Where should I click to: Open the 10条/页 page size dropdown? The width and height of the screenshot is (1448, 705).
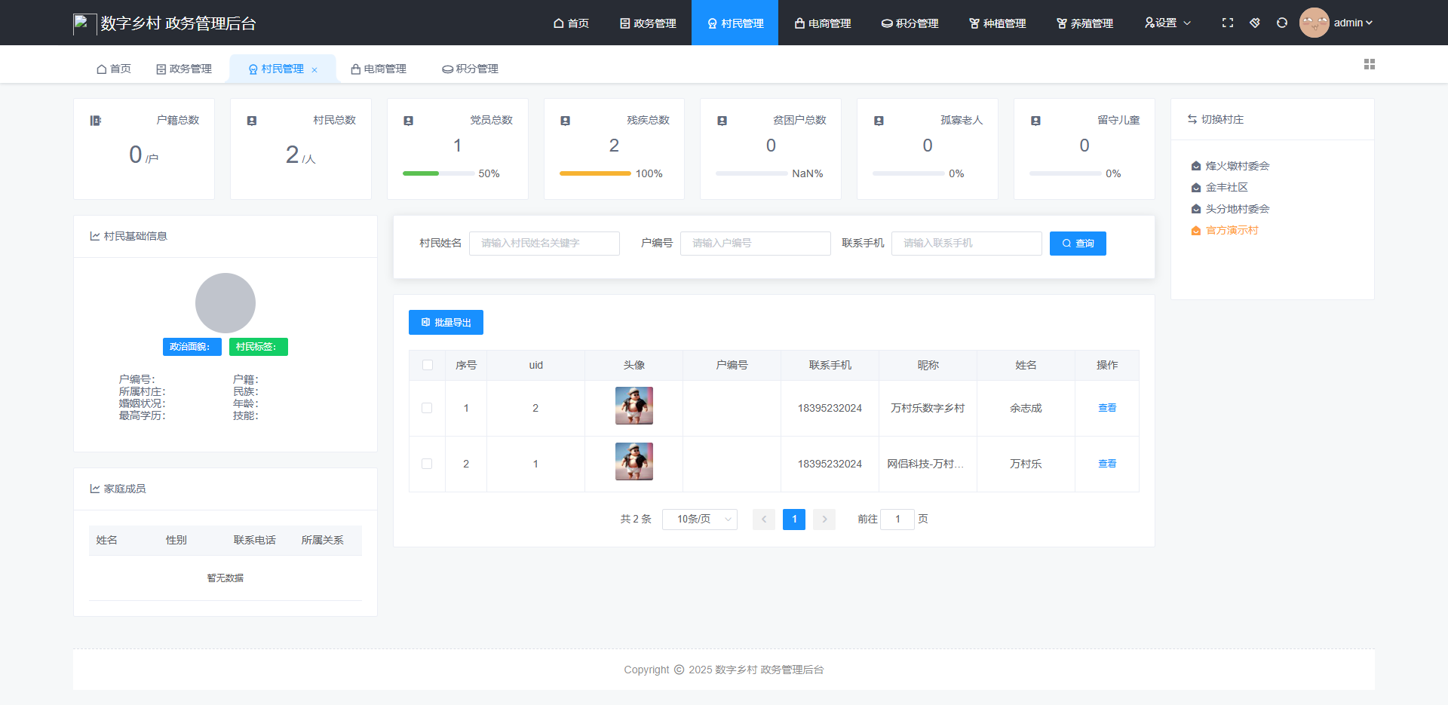698,520
